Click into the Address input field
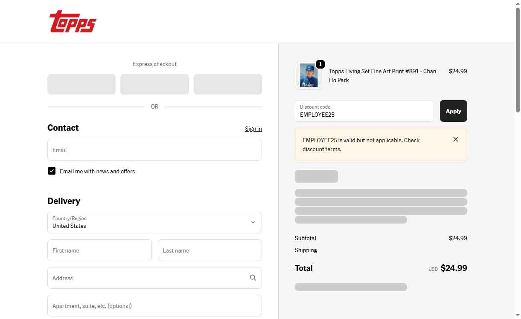Screen dimensions: 521x319 pos(147,278)
